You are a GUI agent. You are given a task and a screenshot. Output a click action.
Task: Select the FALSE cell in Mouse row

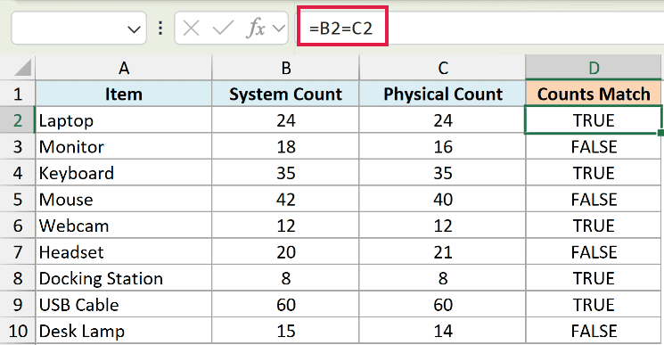594,199
